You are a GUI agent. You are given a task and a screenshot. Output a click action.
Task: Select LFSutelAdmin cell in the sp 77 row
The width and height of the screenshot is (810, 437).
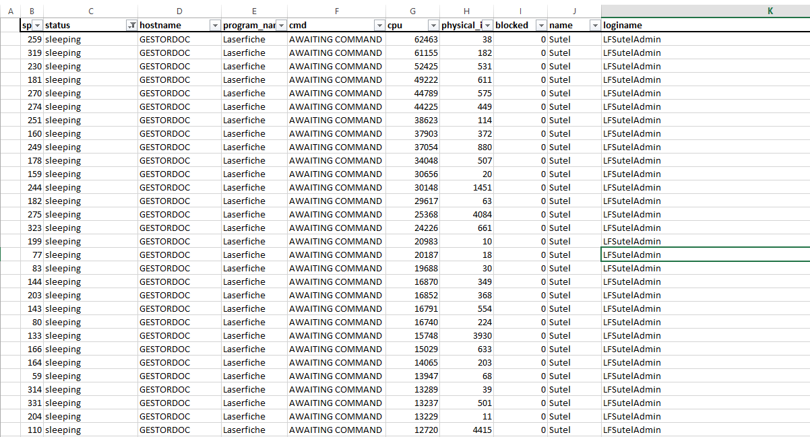[706, 255]
